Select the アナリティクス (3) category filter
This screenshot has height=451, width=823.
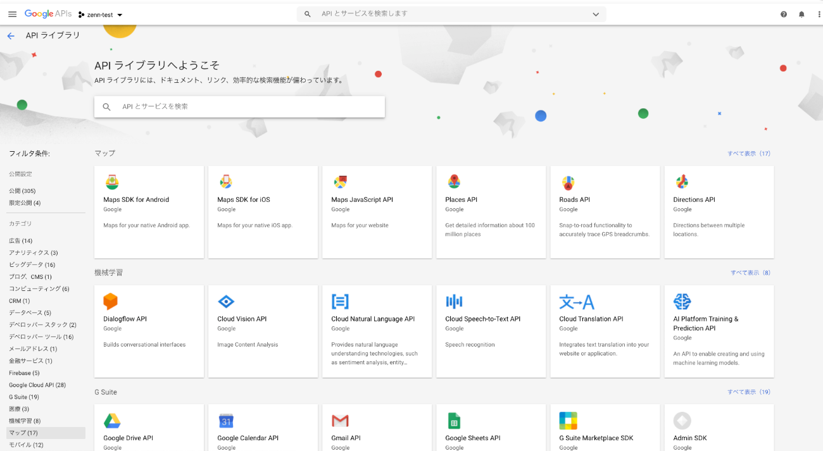coord(34,253)
